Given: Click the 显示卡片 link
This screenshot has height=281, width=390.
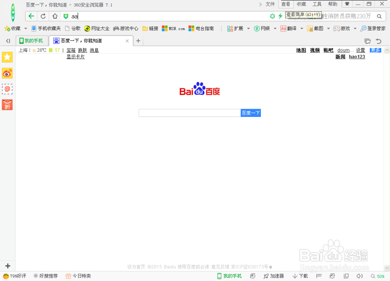Looking at the screenshot, I should (76, 57).
